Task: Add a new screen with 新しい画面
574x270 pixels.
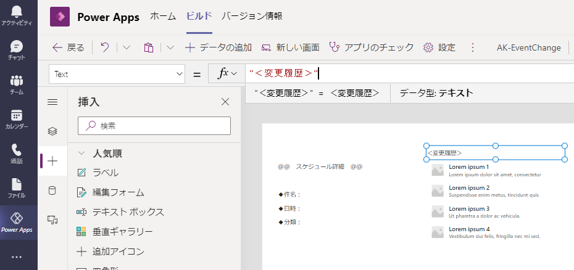Action: point(290,47)
